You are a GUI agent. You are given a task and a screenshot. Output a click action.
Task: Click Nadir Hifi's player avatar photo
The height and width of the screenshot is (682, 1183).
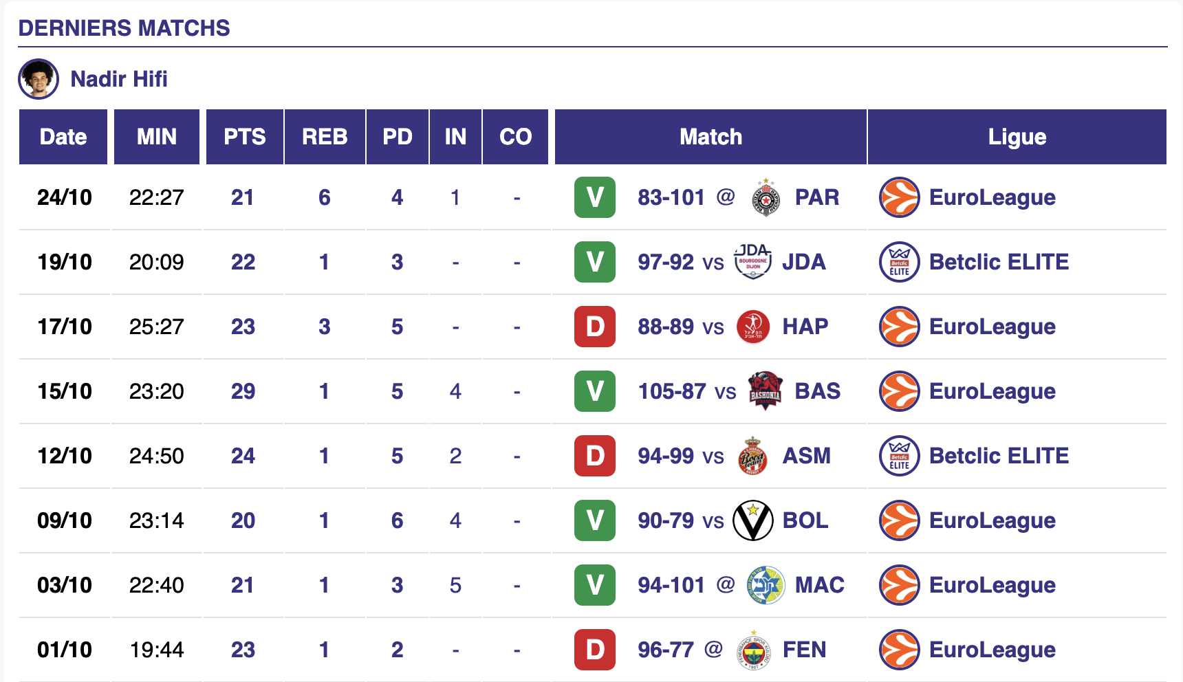pyautogui.click(x=39, y=79)
